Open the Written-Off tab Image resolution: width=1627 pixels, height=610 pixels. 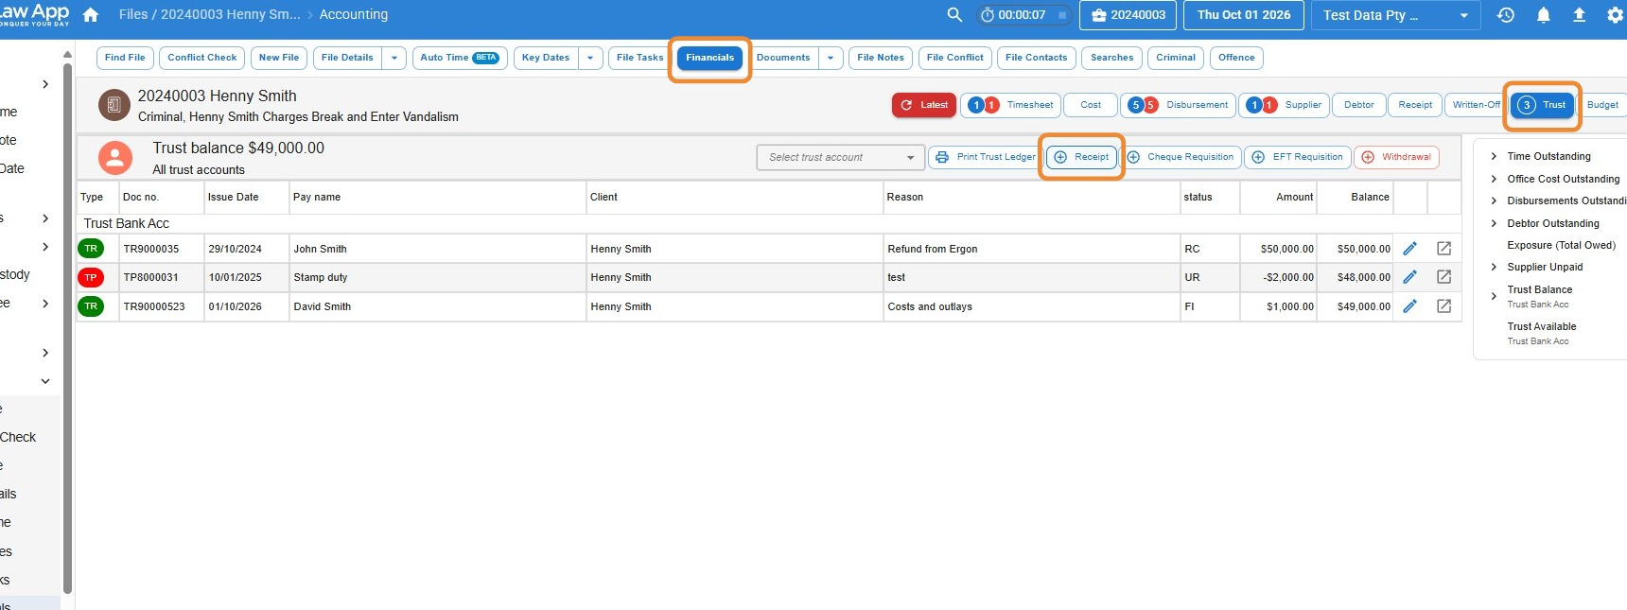click(1476, 105)
